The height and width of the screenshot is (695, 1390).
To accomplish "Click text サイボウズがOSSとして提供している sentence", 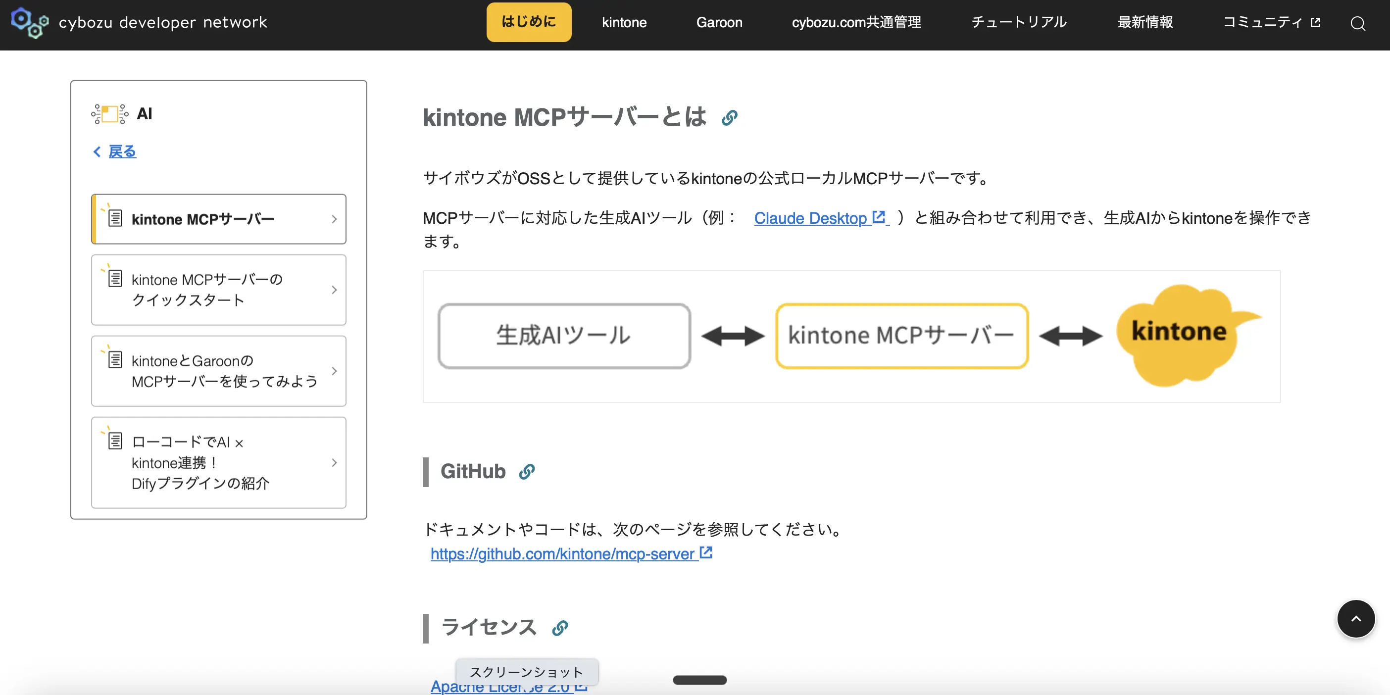I will click(x=706, y=178).
